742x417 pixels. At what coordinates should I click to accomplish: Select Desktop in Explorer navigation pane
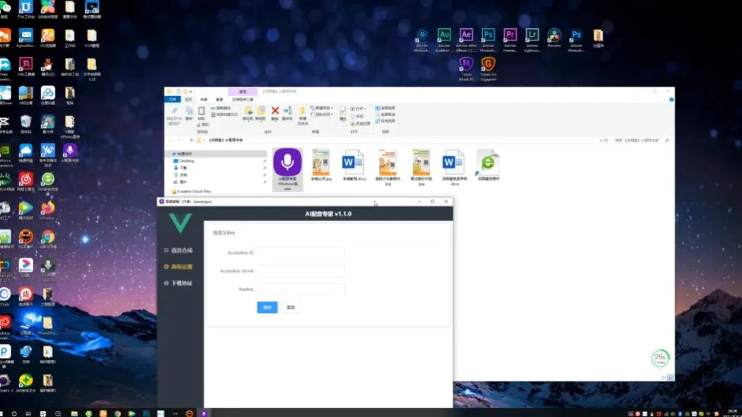184,161
